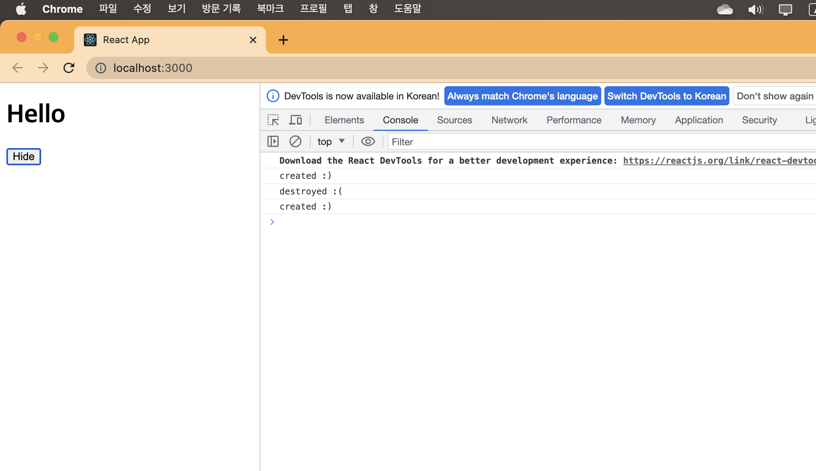Click the browser forward arrow
This screenshot has height=471, width=816.
point(43,68)
